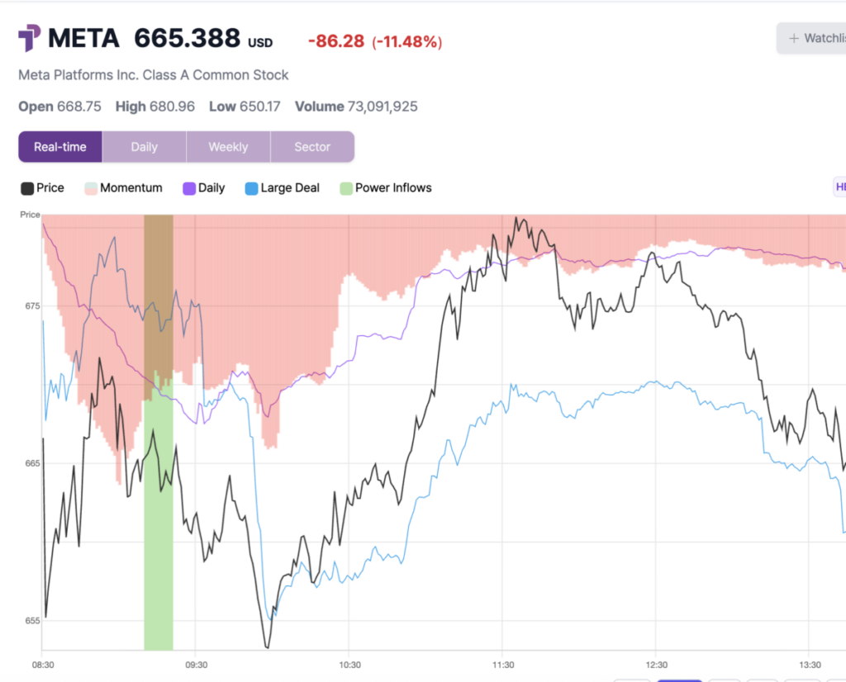
Task: Open the purple HE badge above the chart
Action: coord(839,187)
